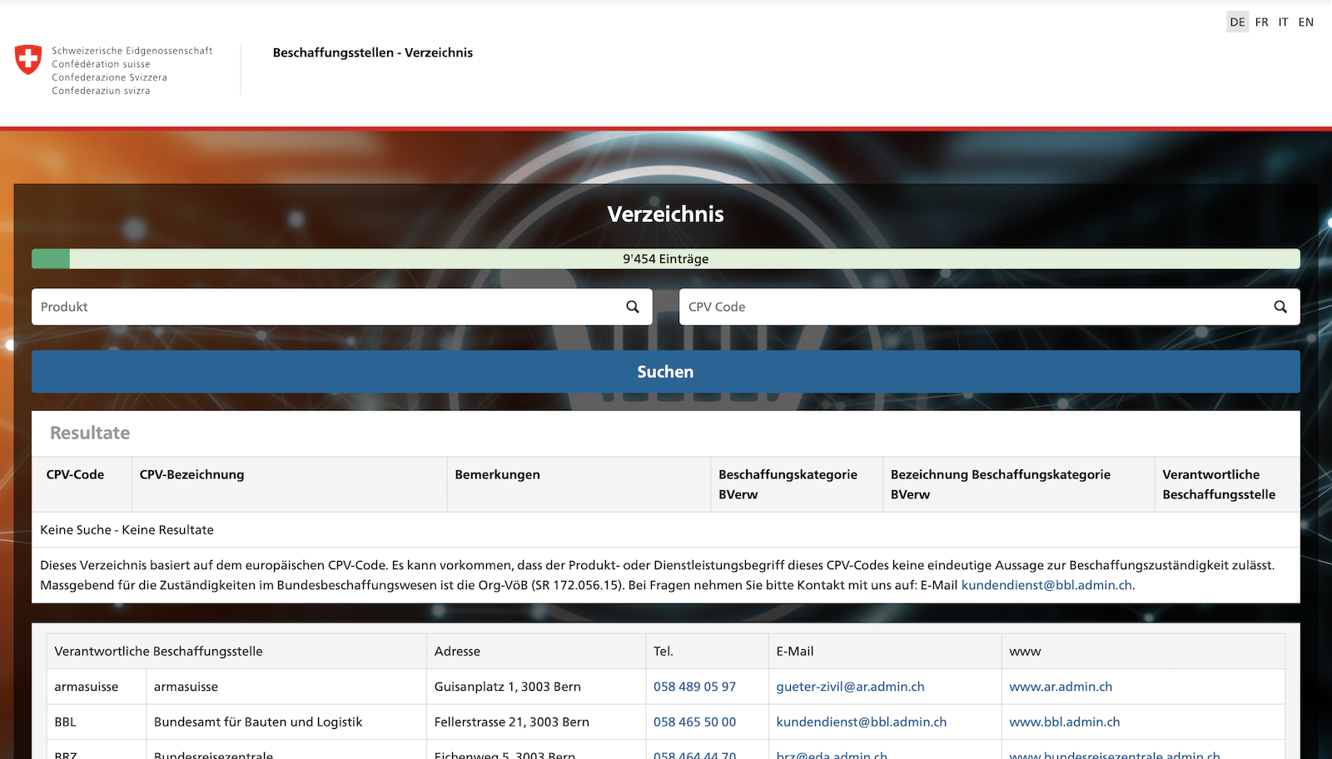This screenshot has width=1332, height=759.
Task: Click the 9'454 Einträge progress bar
Action: pos(665,259)
